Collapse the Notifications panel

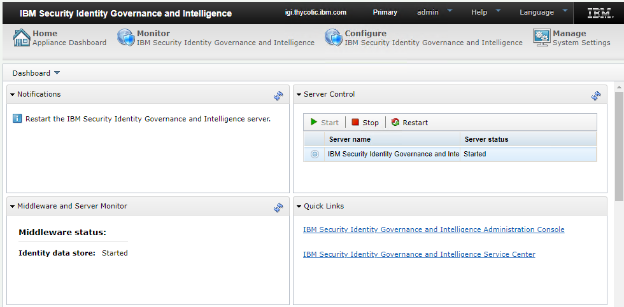[12, 95]
